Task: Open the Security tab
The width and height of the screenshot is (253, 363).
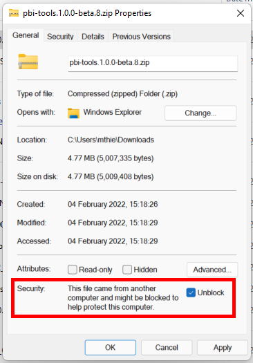Action: [60, 37]
